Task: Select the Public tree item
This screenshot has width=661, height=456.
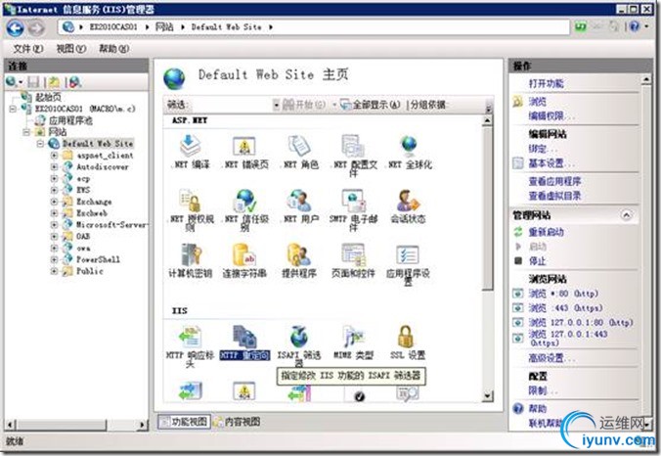Action: (x=90, y=271)
